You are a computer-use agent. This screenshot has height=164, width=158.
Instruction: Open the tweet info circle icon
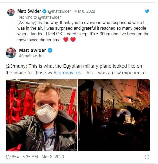coord(147,157)
